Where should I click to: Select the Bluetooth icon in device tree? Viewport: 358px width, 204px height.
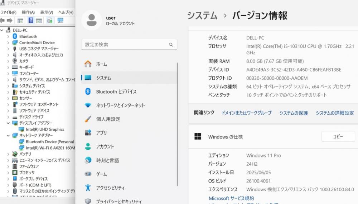15,36
